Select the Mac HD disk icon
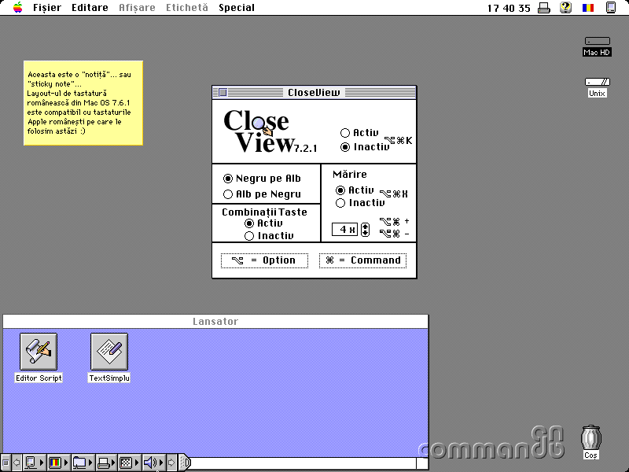The height and width of the screenshot is (472, 629). (597, 46)
